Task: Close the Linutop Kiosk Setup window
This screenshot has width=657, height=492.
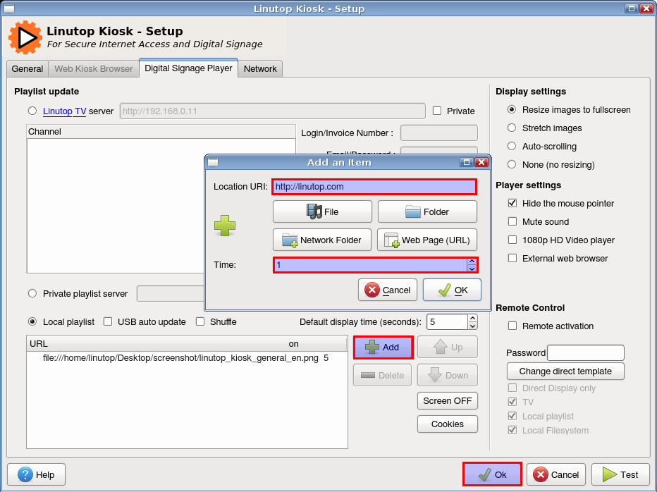Action: (646, 8)
